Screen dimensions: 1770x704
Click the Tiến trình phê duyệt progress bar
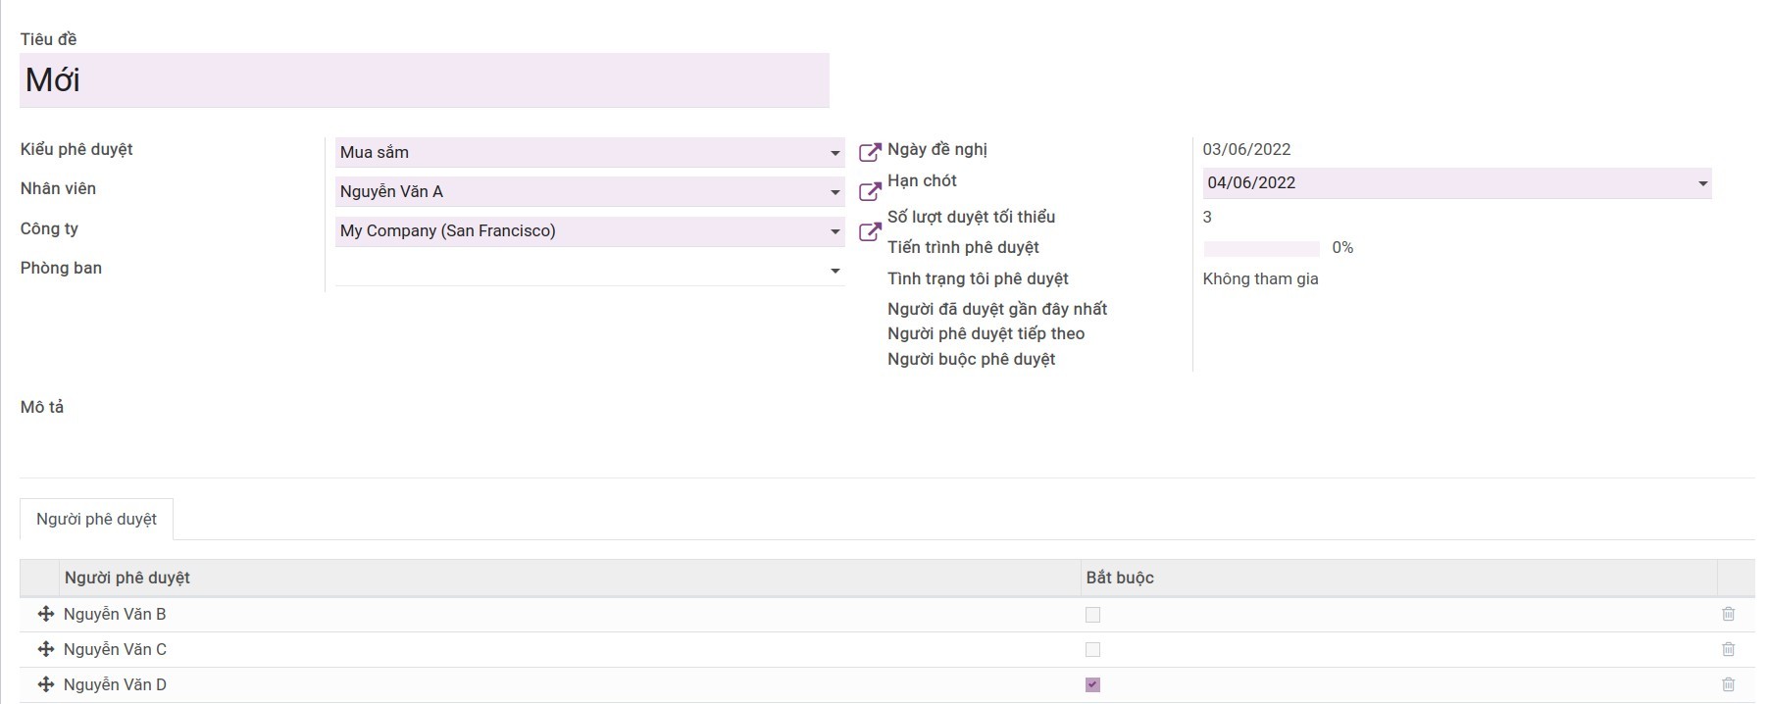coord(1261,248)
